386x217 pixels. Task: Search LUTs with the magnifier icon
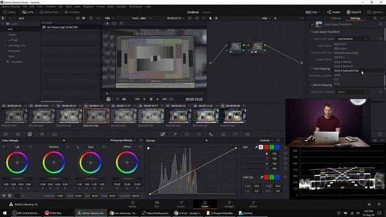[91, 18]
